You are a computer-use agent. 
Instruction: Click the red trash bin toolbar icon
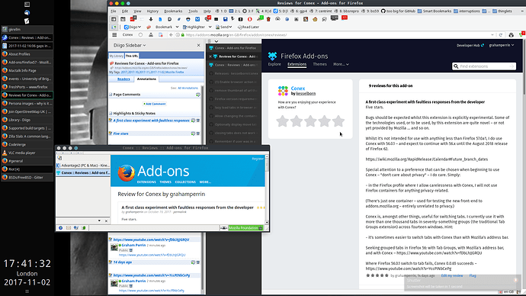[268, 19]
